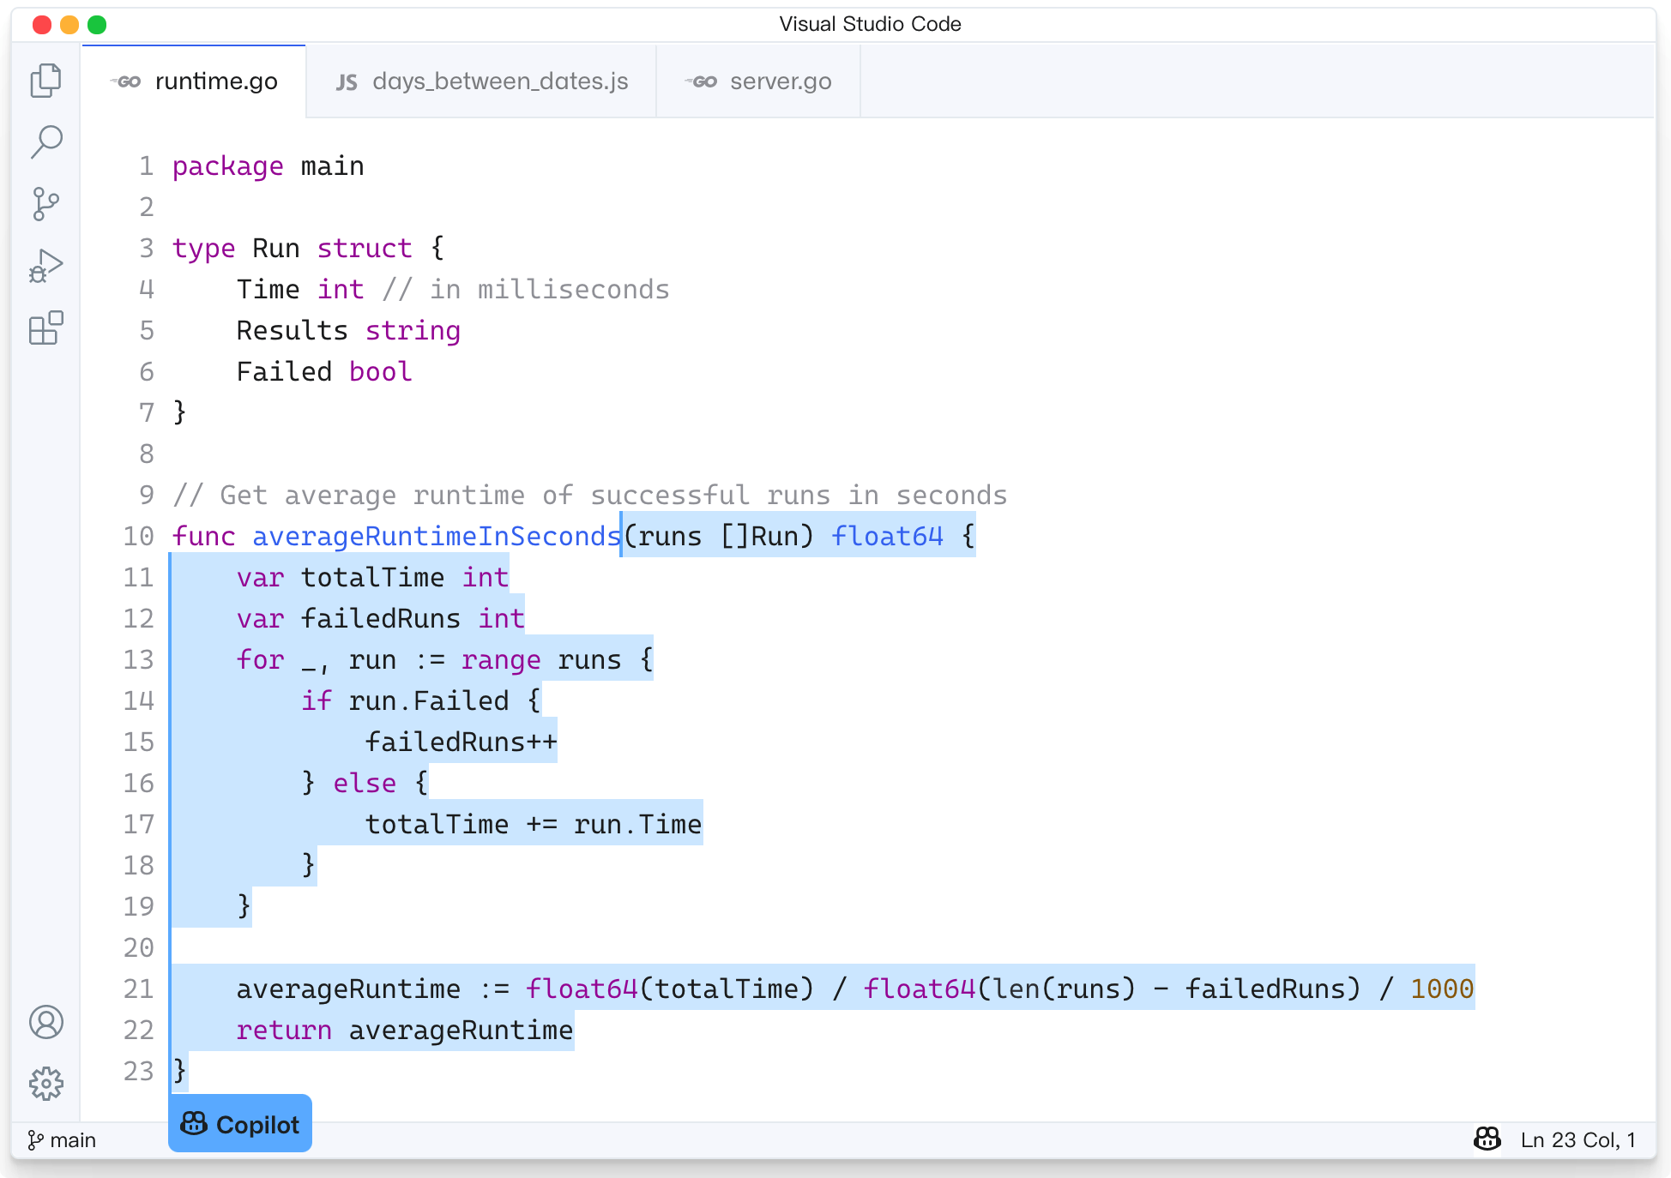The image size is (1671, 1178).
Task: Open the Source Control icon
Action: click(x=46, y=204)
